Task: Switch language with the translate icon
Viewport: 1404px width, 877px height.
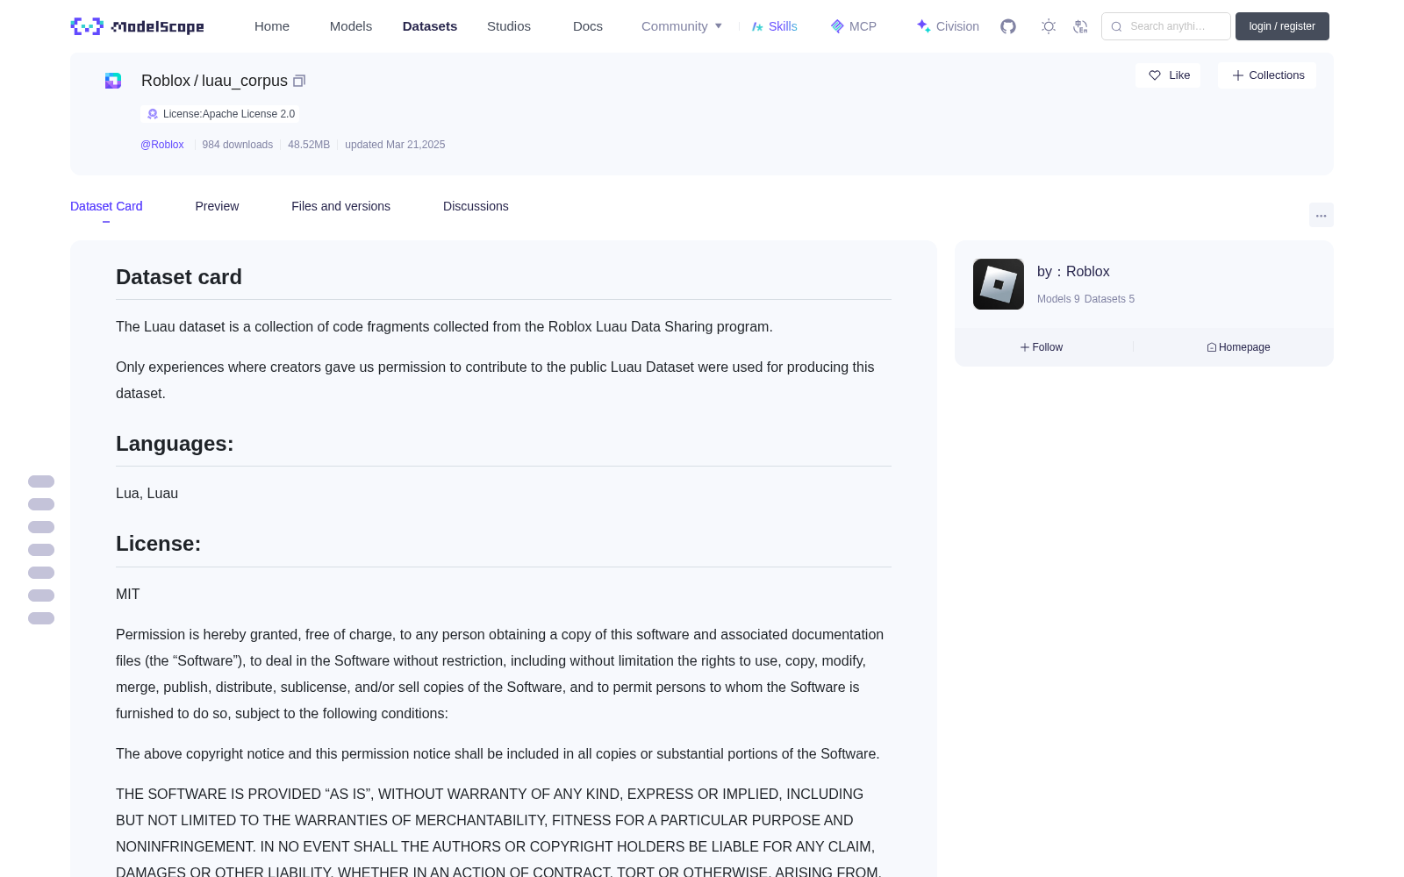Action: pyautogui.click(x=1080, y=26)
